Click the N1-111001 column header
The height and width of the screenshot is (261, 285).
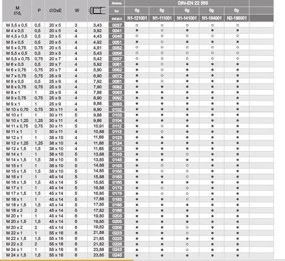click(x=162, y=18)
